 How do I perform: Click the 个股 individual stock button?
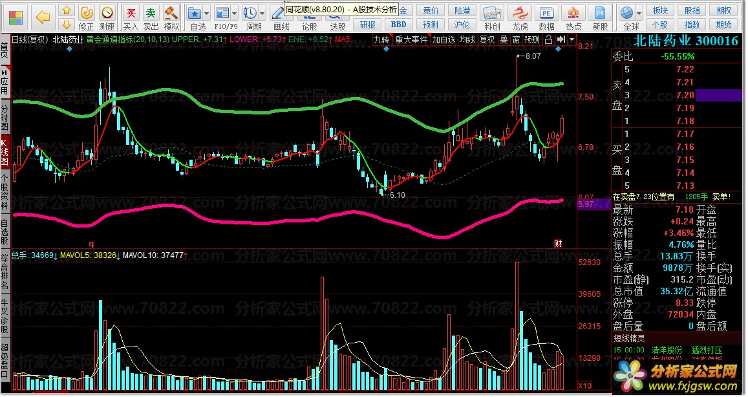(660, 25)
